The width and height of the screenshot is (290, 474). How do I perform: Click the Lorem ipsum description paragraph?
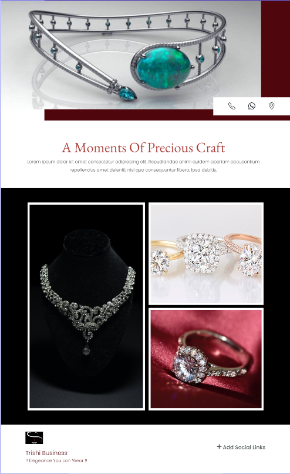coord(143,166)
